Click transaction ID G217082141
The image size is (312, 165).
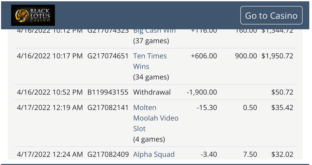click(x=108, y=107)
